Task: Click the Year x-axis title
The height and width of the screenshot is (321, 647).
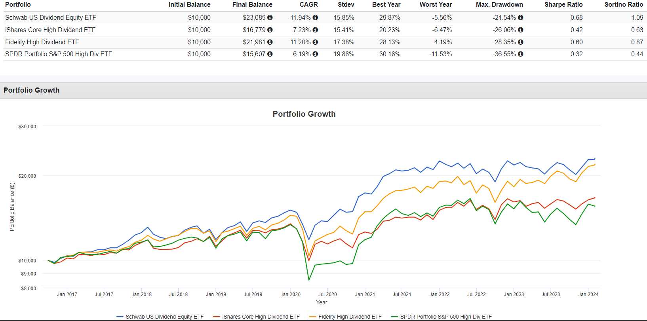Action: pos(322,302)
